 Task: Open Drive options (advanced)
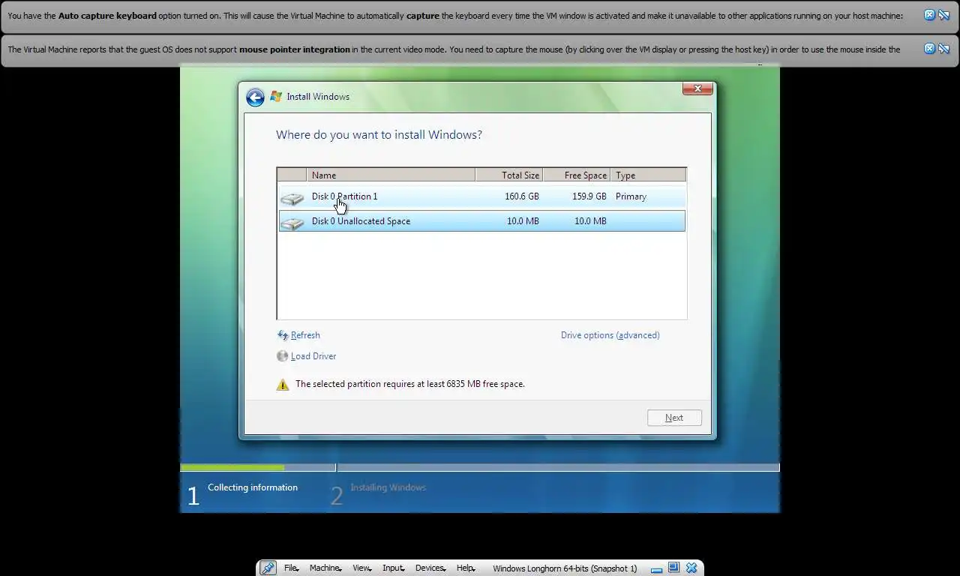tap(610, 335)
